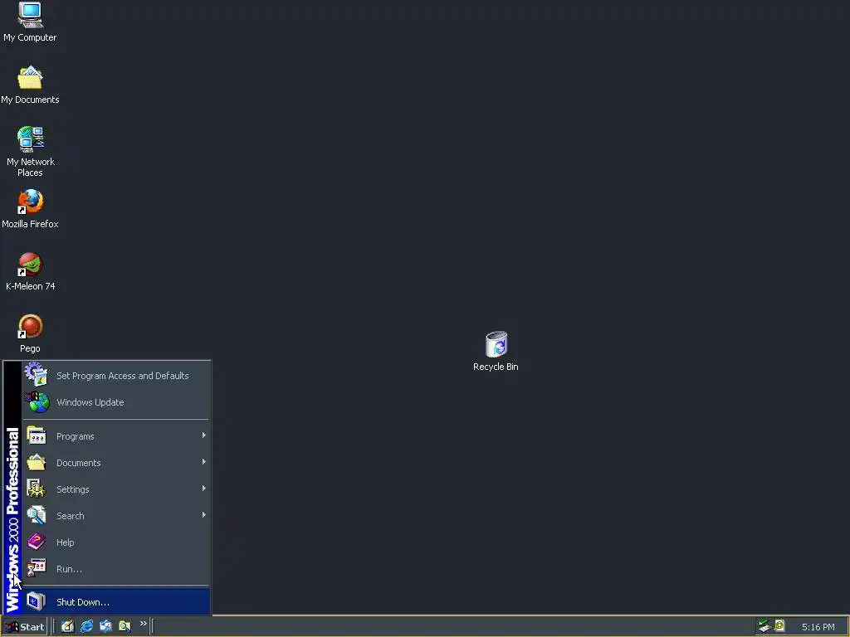The width and height of the screenshot is (850, 637).
Task: Click the 5:16 PM taskbar clock
Action: 818,627
